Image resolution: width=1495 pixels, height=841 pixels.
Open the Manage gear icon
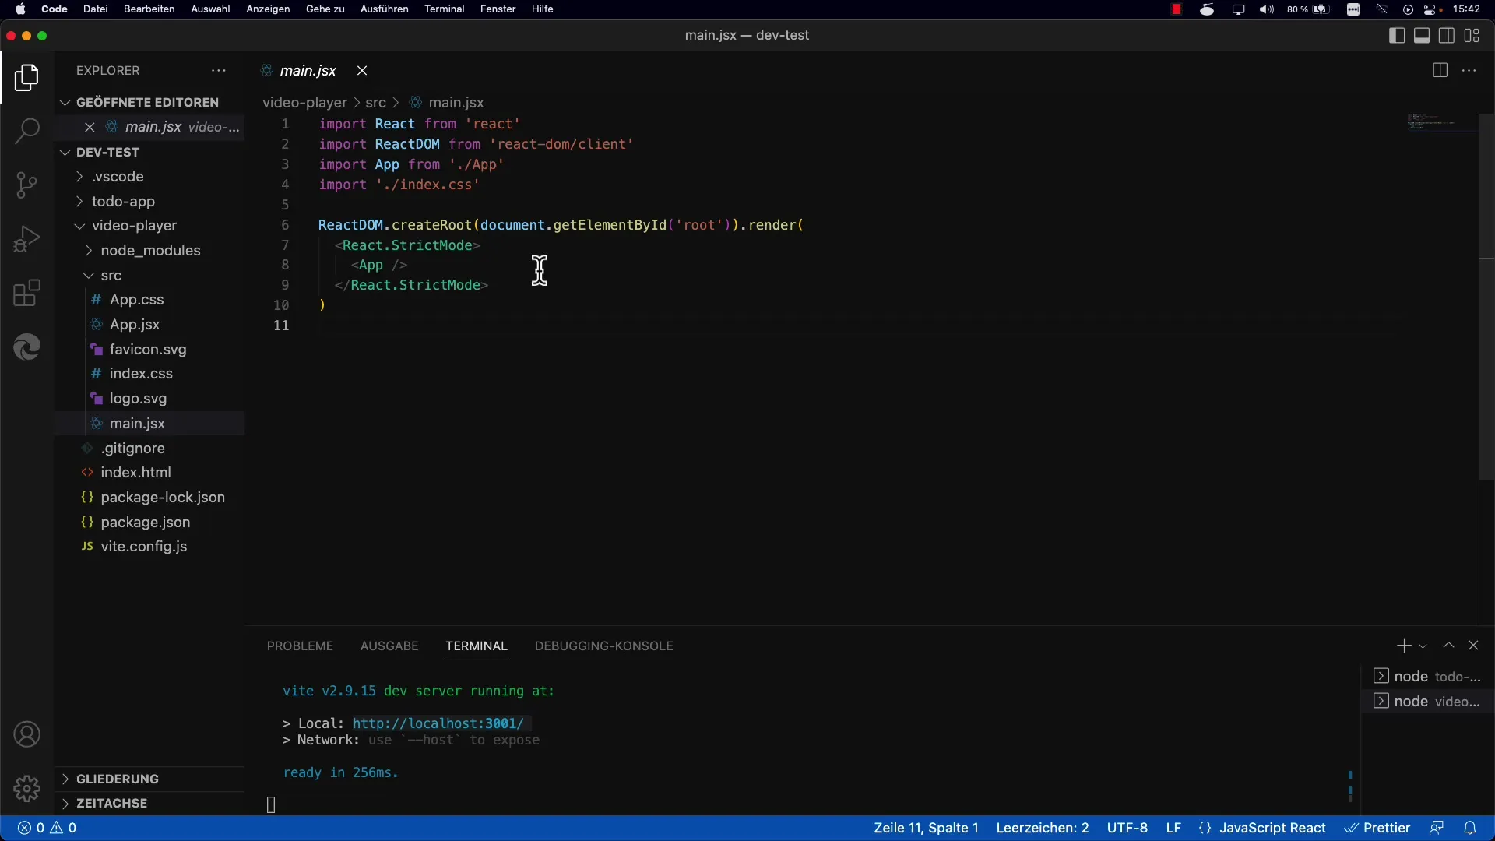coord(26,789)
